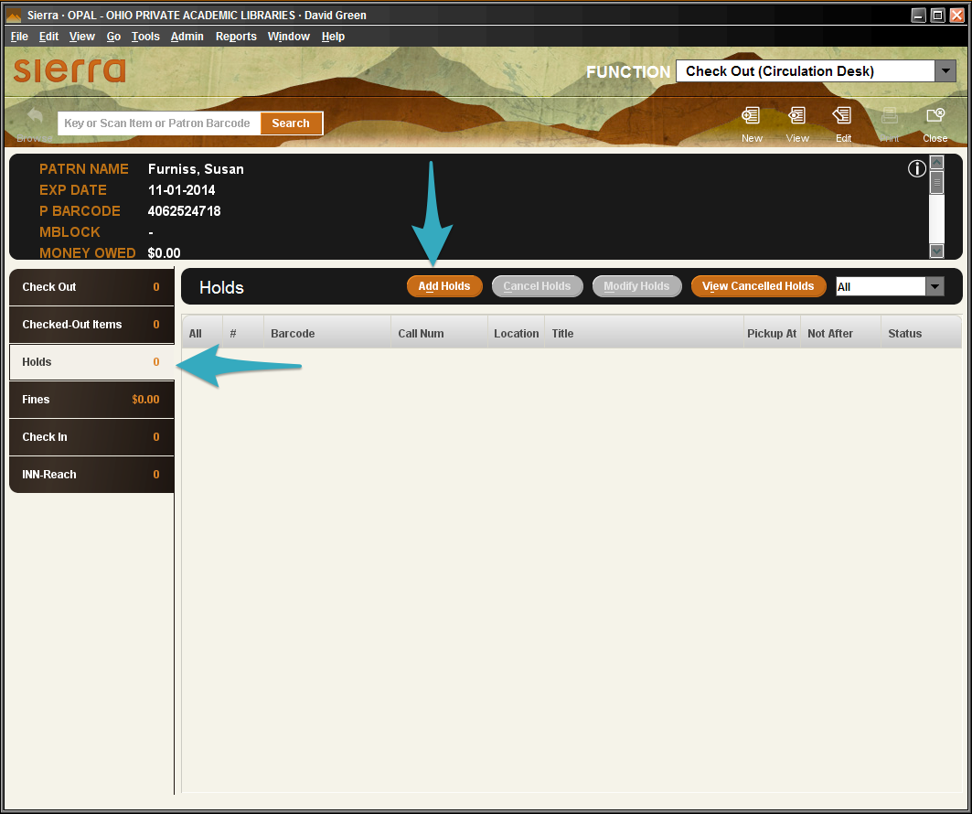Sort by the Call Num column header
The width and height of the screenshot is (972, 814).
[440, 334]
